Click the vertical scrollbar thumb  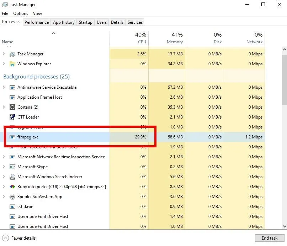coord(285,80)
